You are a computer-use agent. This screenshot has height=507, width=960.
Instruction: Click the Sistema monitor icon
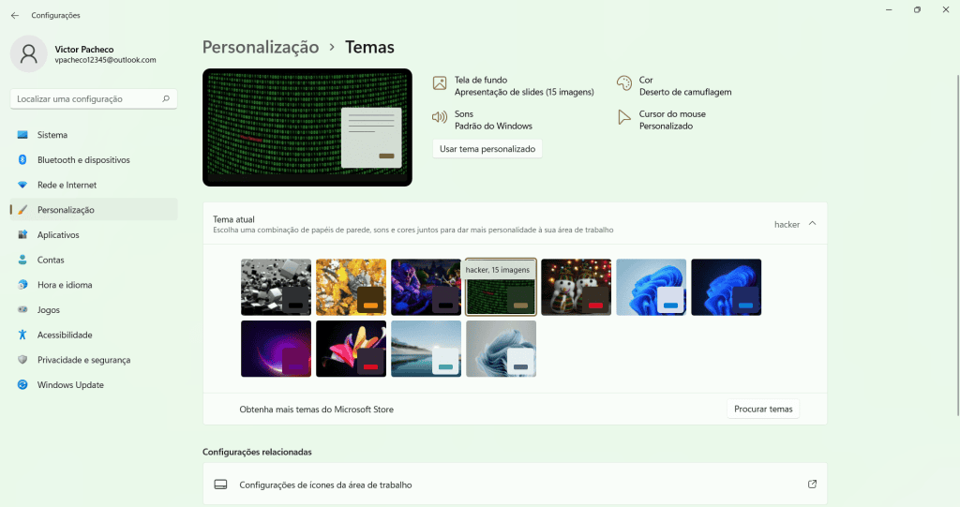[22, 135]
